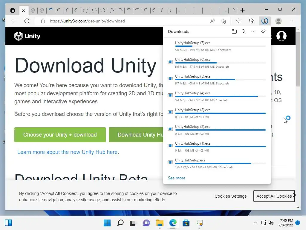The height and width of the screenshot is (230, 306).
Task: Switch to the second Unity background tab
Action: [42, 10]
